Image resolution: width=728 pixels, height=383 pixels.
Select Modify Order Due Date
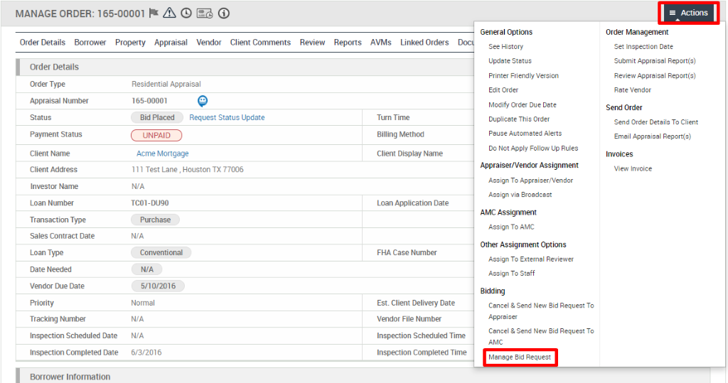point(523,105)
